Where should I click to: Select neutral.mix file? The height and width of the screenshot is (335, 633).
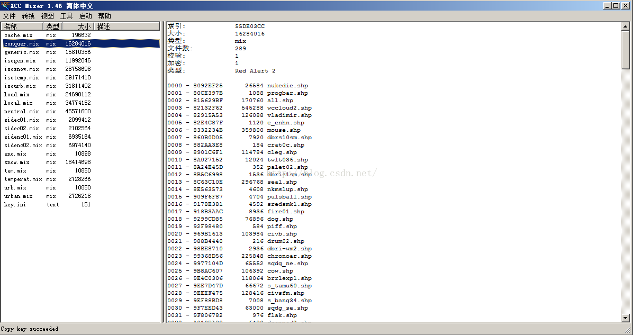81,111
